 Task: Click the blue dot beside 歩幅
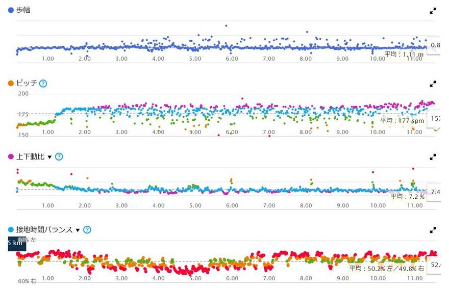coord(11,10)
